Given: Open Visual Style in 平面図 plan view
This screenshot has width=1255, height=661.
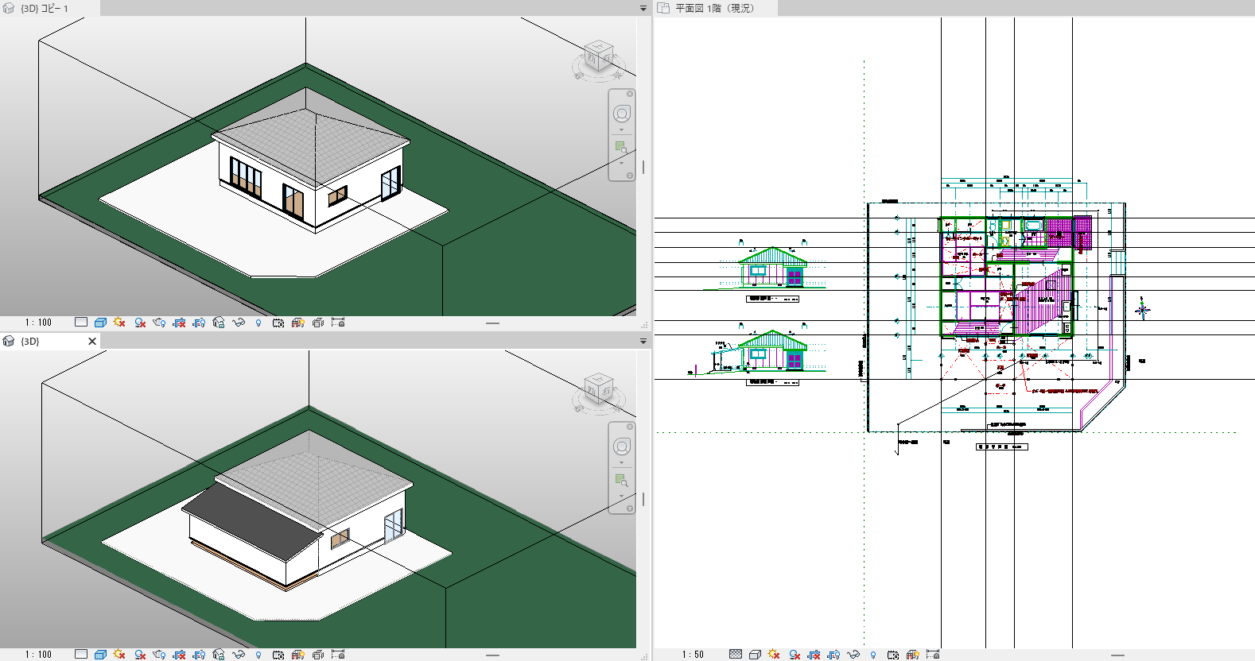Looking at the screenshot, I should pyautogui.click(x=755, y=655).
